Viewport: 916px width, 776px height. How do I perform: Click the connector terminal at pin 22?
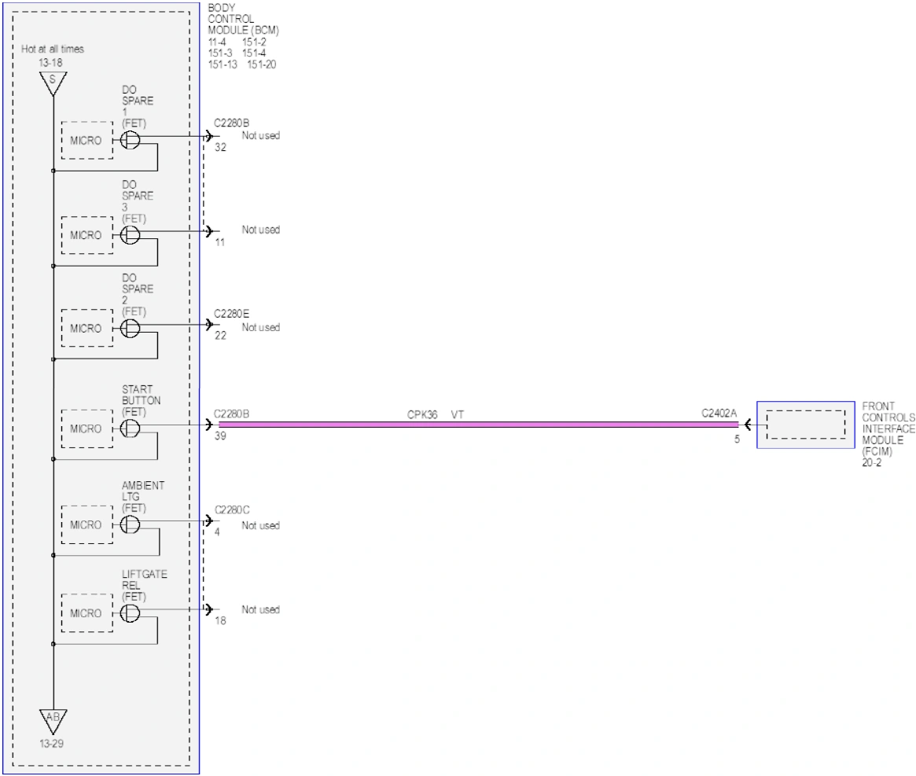(x=209, y=324)
